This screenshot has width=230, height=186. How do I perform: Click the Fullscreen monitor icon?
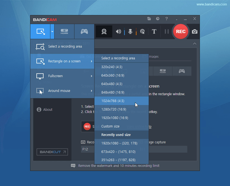pyautogui.click(x=40, y=76)
